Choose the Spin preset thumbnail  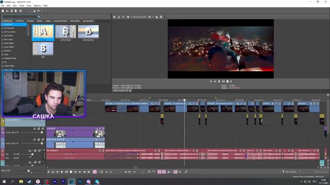[x=43, y=49]
